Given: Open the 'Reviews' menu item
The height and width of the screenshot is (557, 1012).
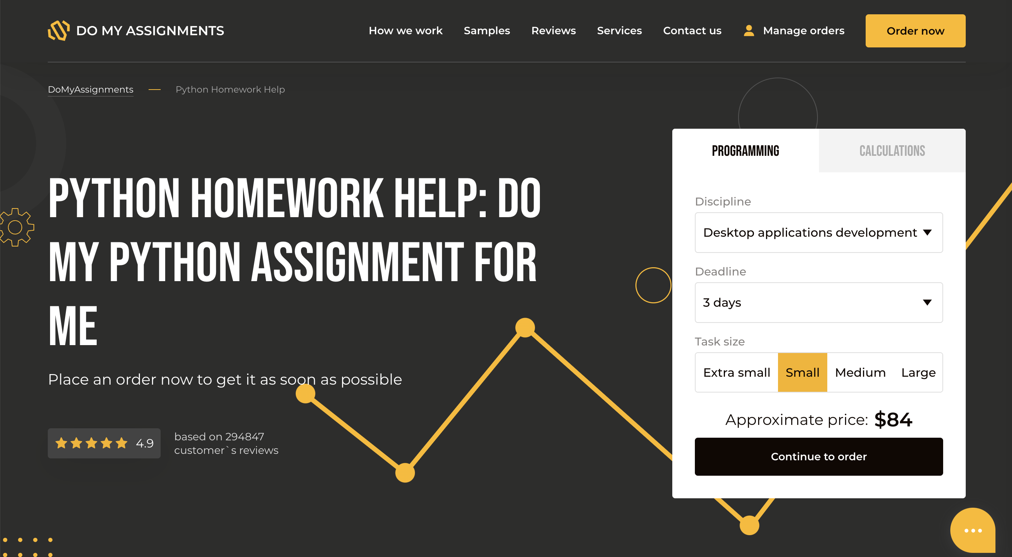Looking at the screenshot, I should point(553,30).
